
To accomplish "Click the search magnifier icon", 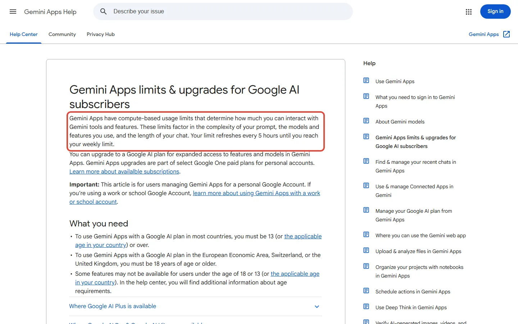I will 104,12.
